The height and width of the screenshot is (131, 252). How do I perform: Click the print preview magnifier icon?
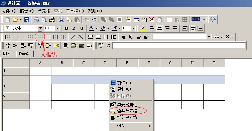point(44,20)
